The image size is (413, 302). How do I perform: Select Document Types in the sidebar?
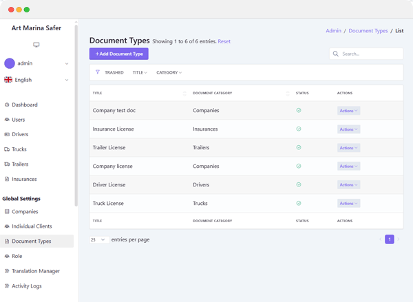point(37,241)
